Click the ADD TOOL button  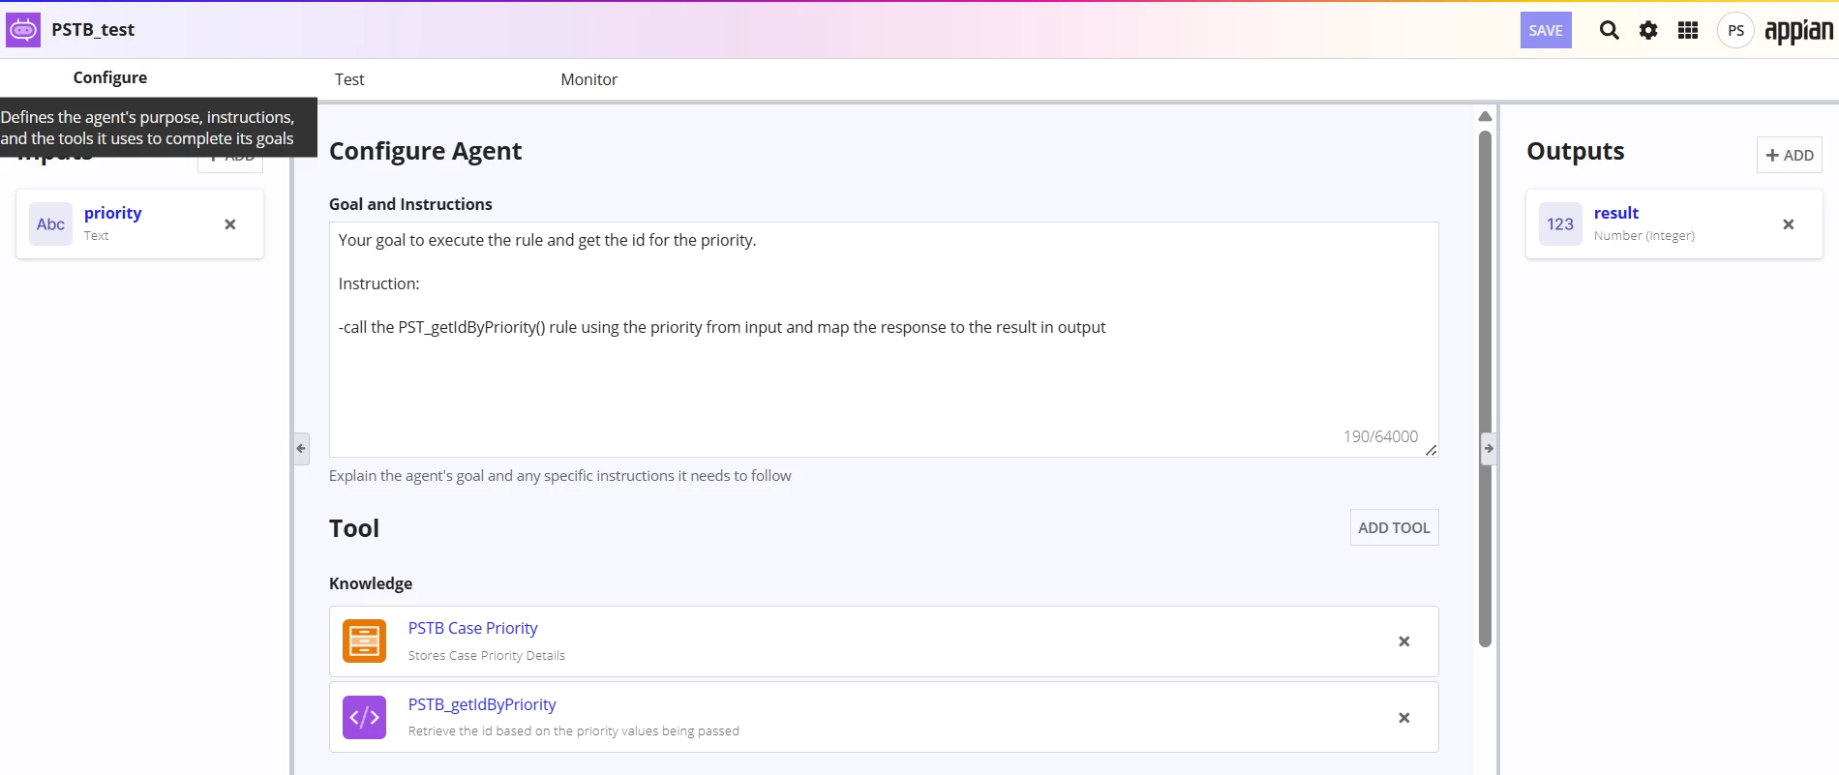[1394, 527]
